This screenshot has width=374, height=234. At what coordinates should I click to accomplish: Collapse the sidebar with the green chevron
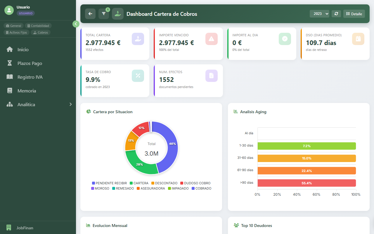coord(76,24)
